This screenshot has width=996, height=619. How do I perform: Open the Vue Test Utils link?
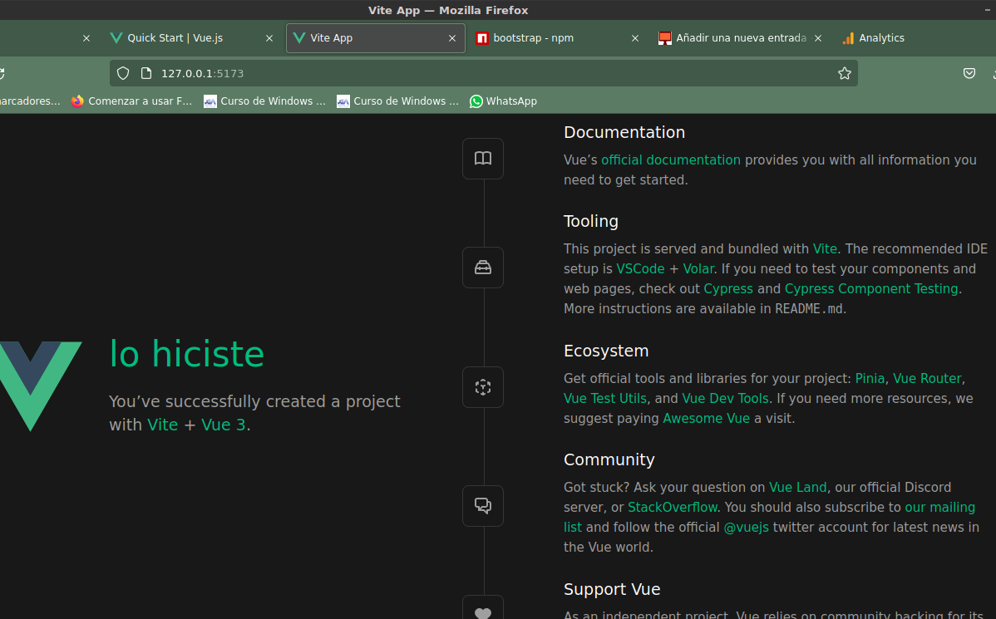[x=604, y=399]
